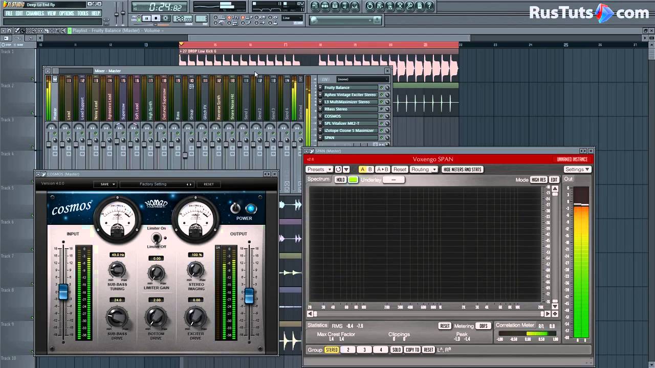Image resolution: width=655 pixels, height=368 pixels.
Task: Click the SPAN mode HIGH RES selector
Action: [538, 180]
